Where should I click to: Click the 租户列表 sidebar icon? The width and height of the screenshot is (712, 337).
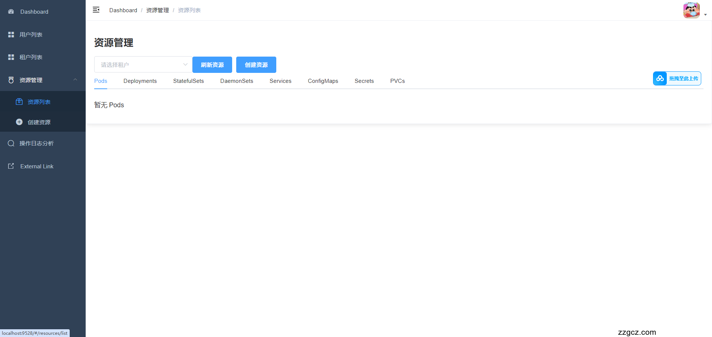click(10, 57)
